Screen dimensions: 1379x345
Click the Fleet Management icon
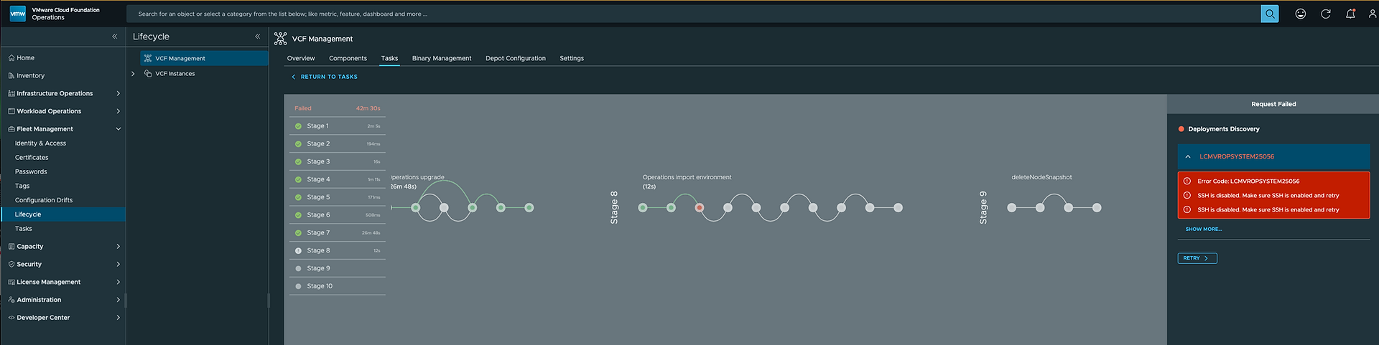[x=11, y=129]
